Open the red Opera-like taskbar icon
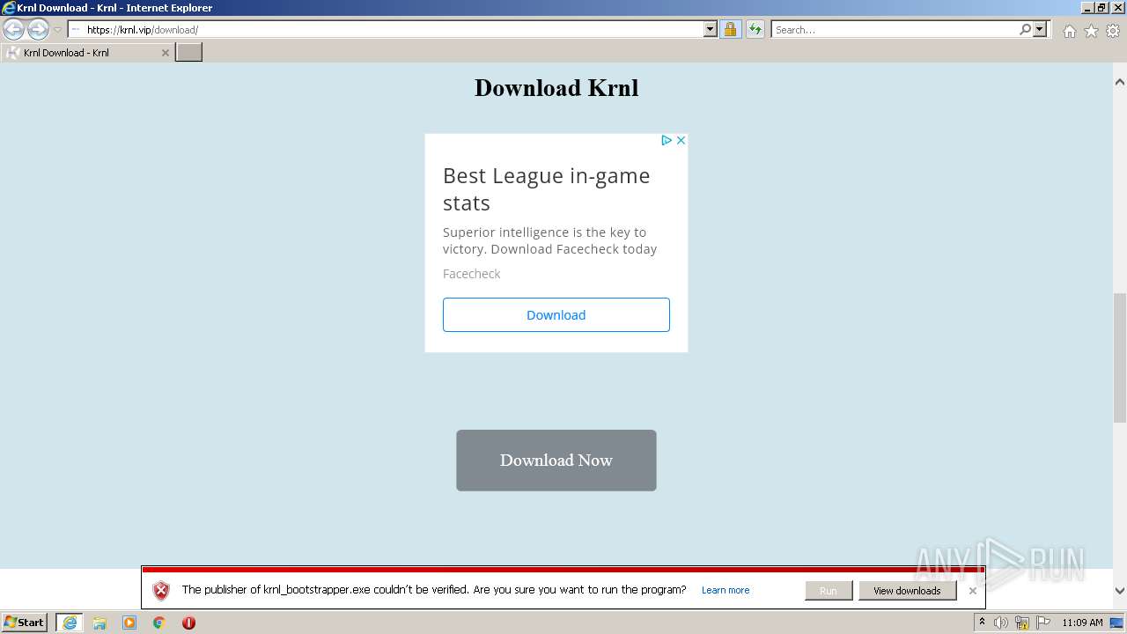The width and height of the screenshot is (1127, 634). (x=188, y=623)
